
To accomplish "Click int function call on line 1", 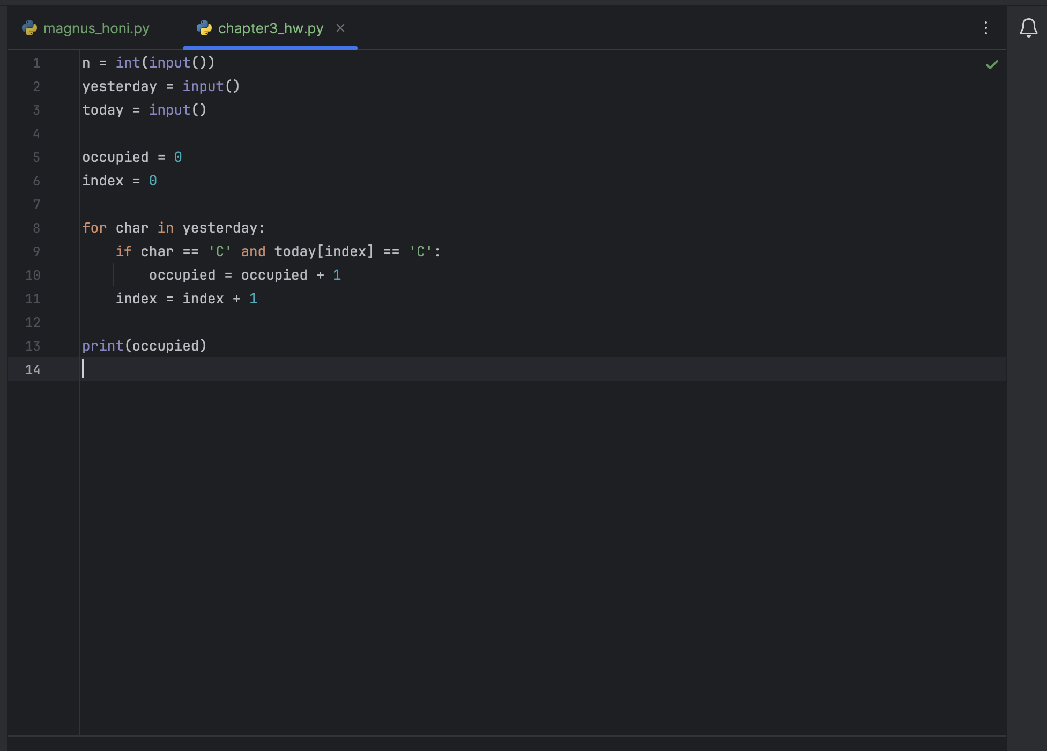I will [x=128, y=63].
